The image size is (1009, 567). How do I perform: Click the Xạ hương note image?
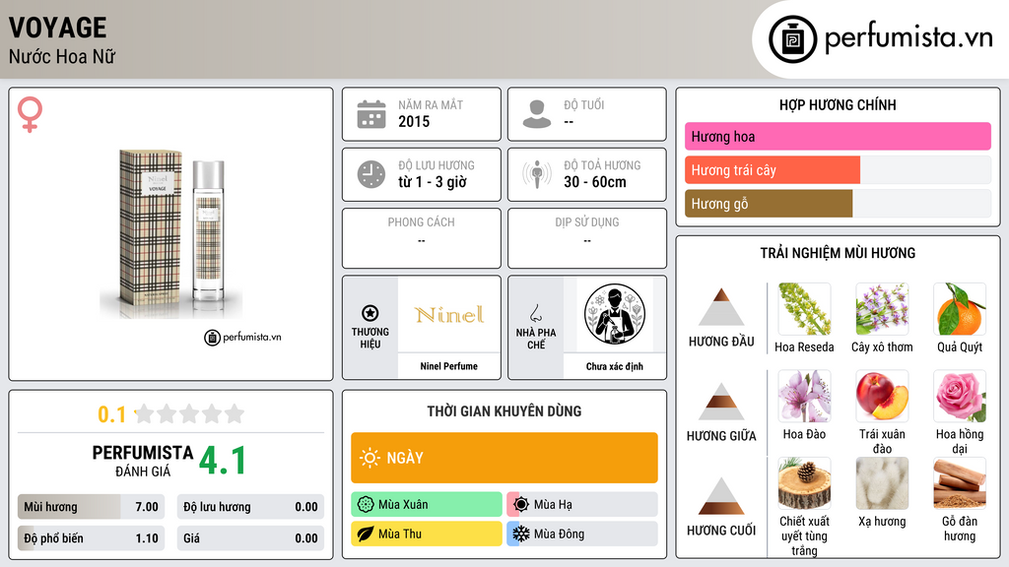tap(882, 483)
